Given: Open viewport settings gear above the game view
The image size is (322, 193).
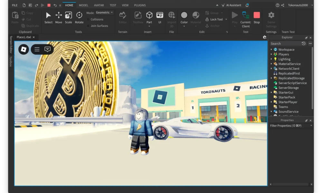Looking at the screenshot, I should click(x=264, y=37).
